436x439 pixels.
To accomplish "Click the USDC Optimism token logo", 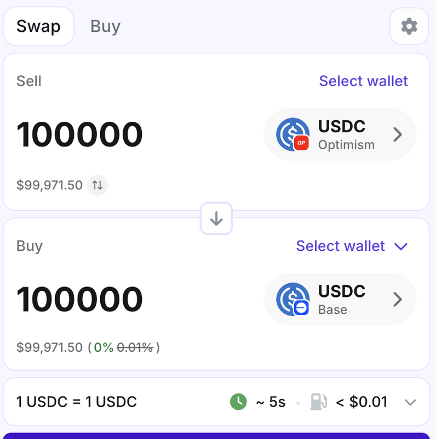I will (x=292, y=134).
